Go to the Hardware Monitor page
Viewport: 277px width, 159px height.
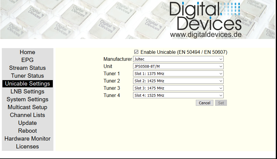point(27,139)
